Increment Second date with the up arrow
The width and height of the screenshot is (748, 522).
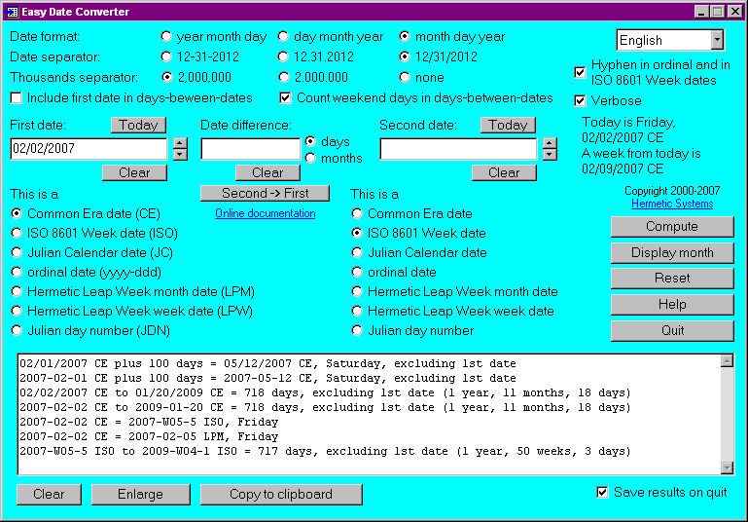[550, 143]
